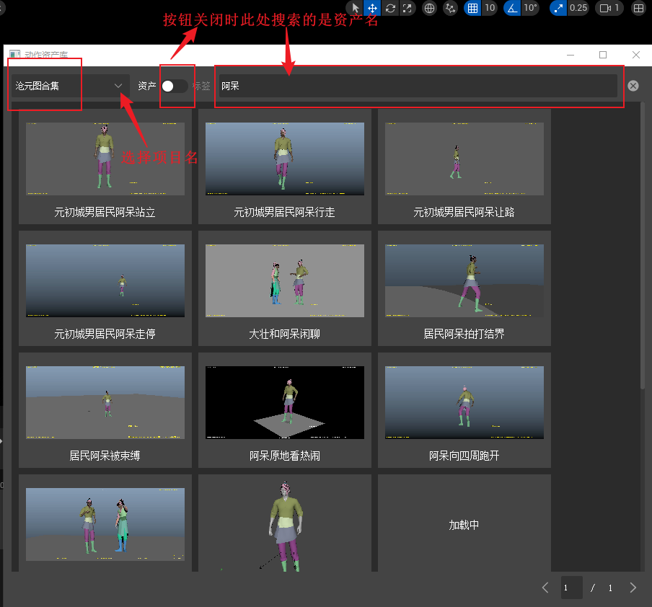Go to previous page of results

pyautogui.click(x=545, y=588)
